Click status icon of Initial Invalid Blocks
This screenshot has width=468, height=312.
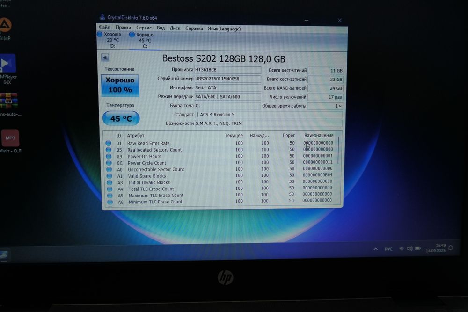pos(110,182)
